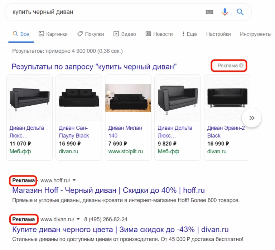
Task: Open the Магазин Hoff - Черный диван ad link
Action: pos(108,190)
